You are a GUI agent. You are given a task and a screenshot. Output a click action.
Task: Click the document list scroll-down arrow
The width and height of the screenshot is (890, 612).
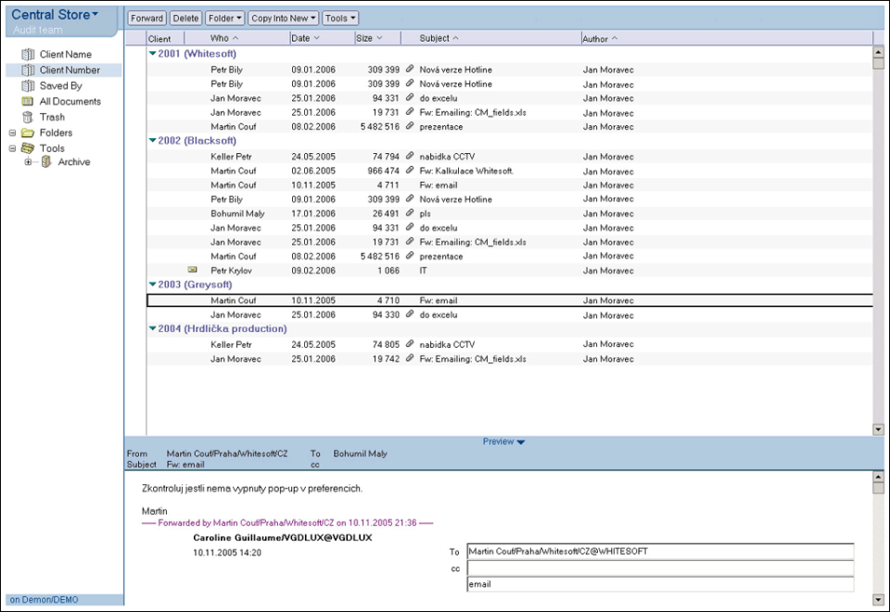coord(878,429)
